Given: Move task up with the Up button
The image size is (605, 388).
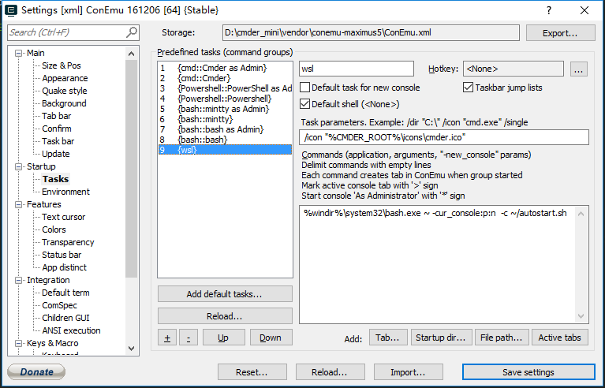Looking at the screenshot, I should [x=223, y=338].
